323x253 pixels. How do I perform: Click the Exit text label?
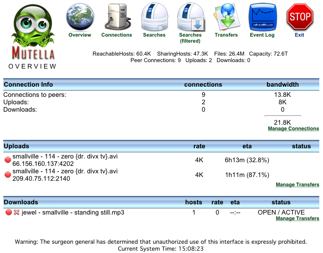point(299,35)
